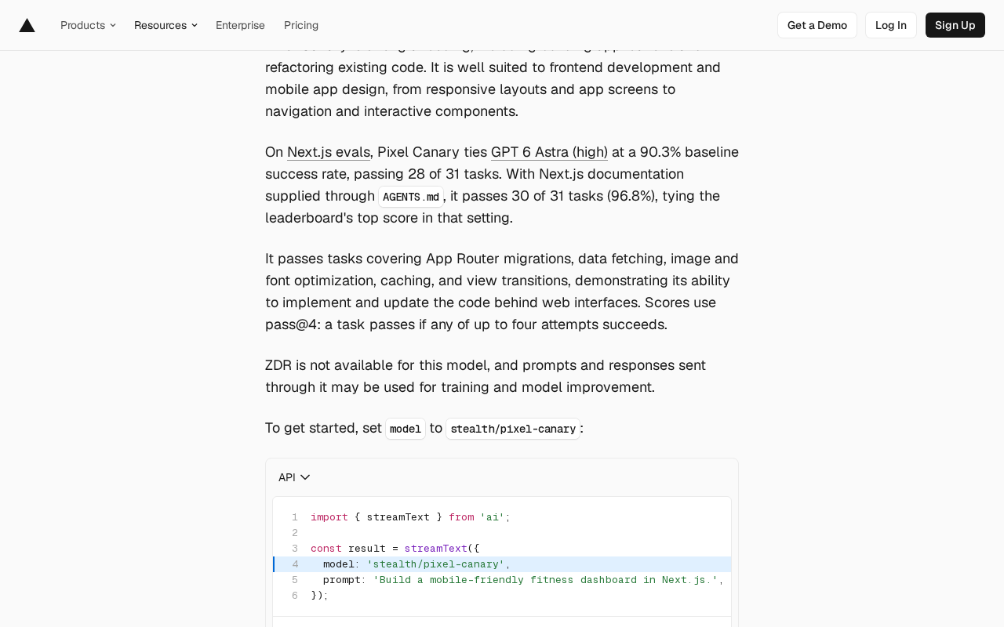
Task: Click the chevron beside Products
Action: 113,25
